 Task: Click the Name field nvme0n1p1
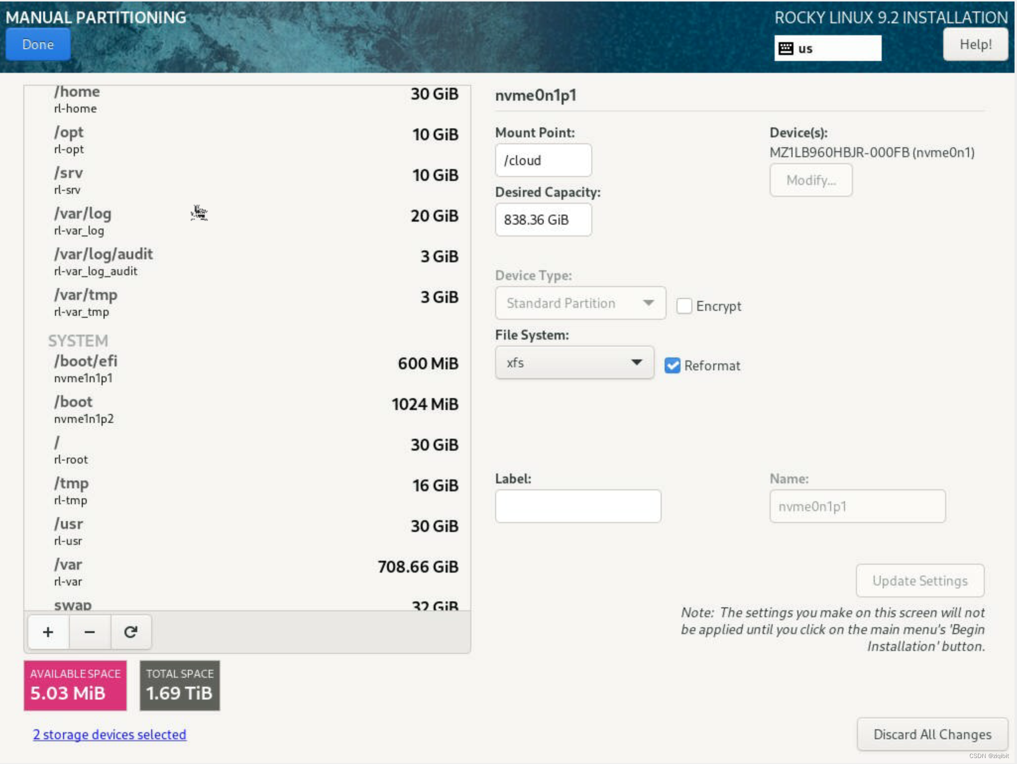point(857,506)
